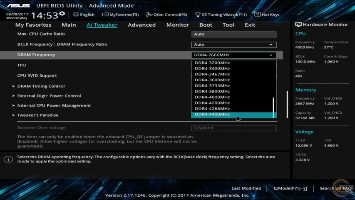Viewport: 355px width, 200px height.
Task: Click the Hardware Monitor screen icon
Action: [x=298, y=25]
